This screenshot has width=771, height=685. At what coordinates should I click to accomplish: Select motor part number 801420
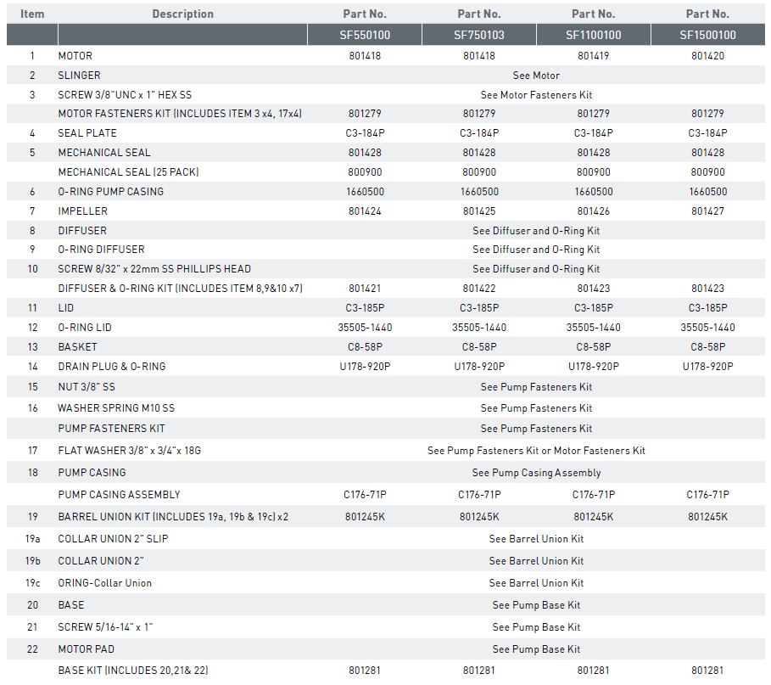pyautogui.click(x=707, y=56)
